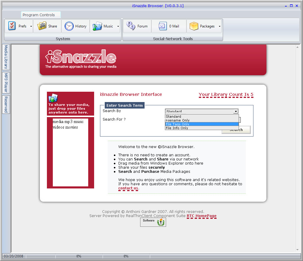Viewport: 303px width, 261px height.
Task: Click the Forum toolbar label
Action: click(143, 26)
